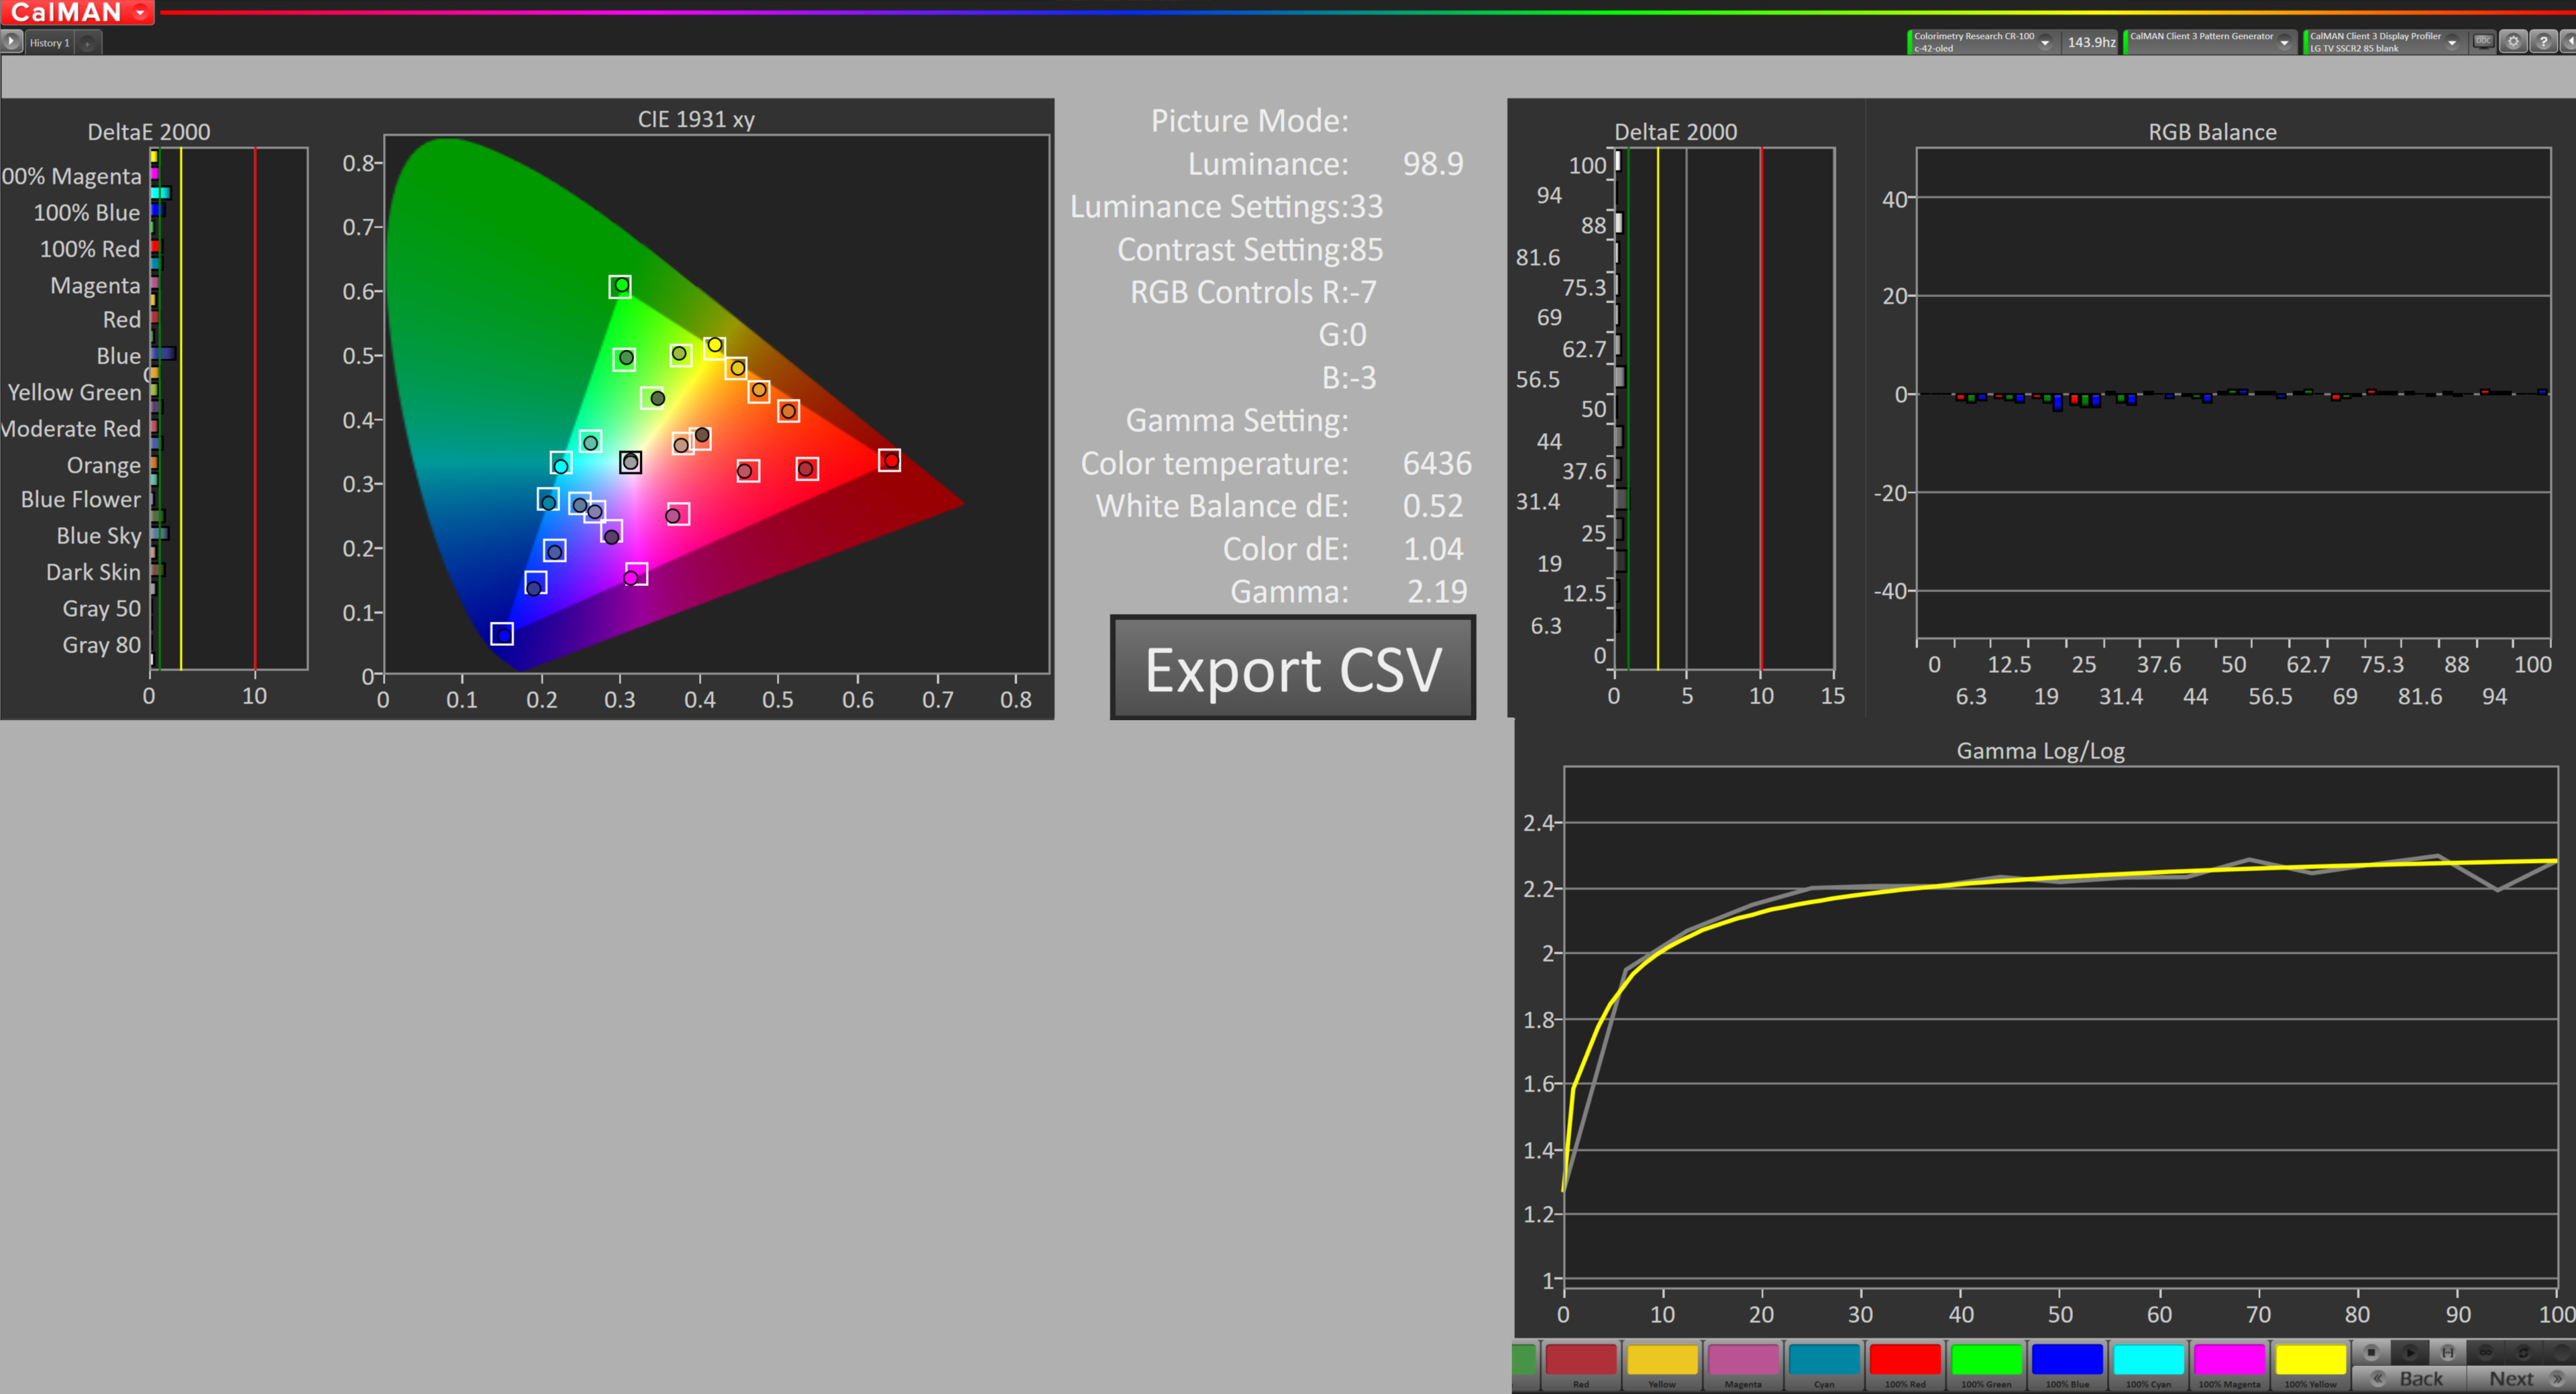This screenshot has width=2576, height=1394.
Task: Click the refresh loop icon
Action: click(x=2523, y=1352)
